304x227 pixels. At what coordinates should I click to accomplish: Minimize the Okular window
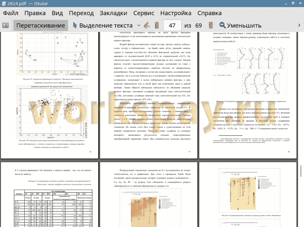[x=286, y=3]
